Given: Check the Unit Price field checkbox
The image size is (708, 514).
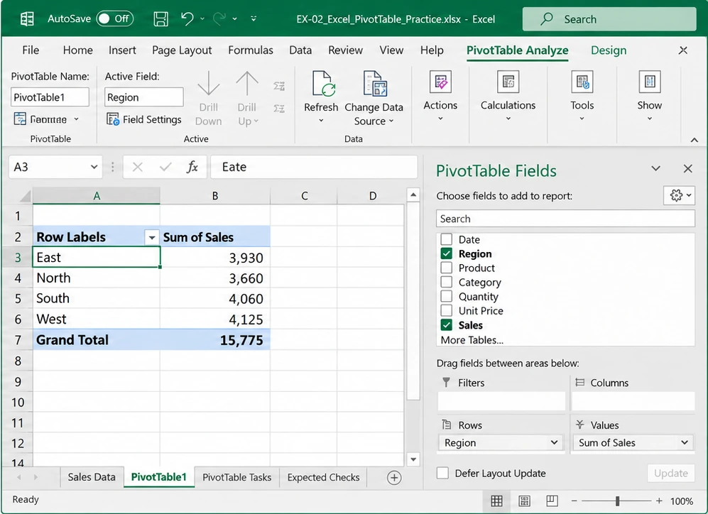Looking at the screenshot, I should click(x=446, y=310).
